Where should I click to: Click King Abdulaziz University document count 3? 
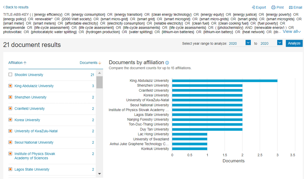click(93, 86)
